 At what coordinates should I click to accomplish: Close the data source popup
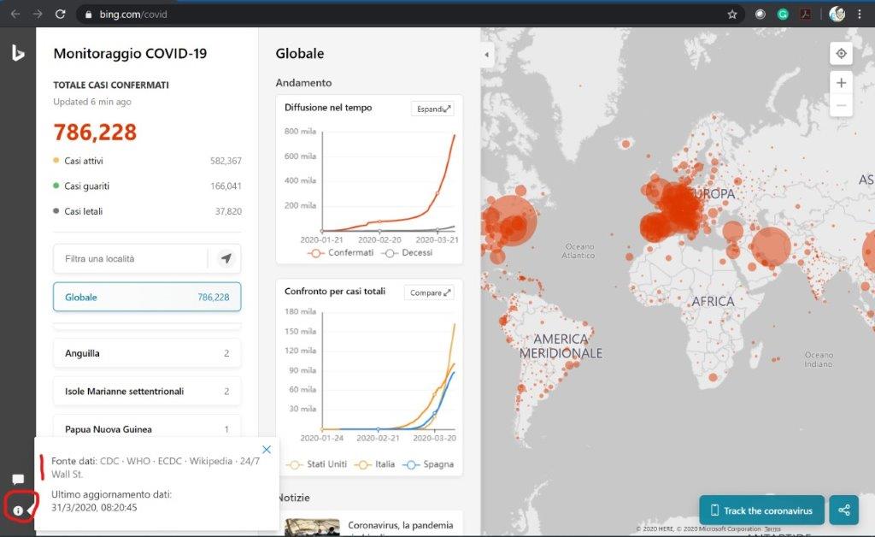(267, 450)
